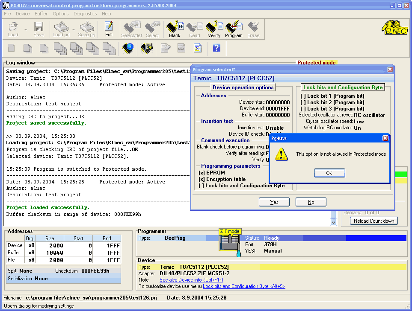412x311 pixels.
Task: Click Yes in Program selected dialog
Action: tap(274, 202)
